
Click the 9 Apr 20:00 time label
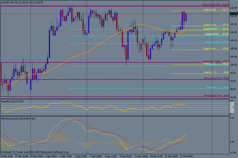[126, 156]
